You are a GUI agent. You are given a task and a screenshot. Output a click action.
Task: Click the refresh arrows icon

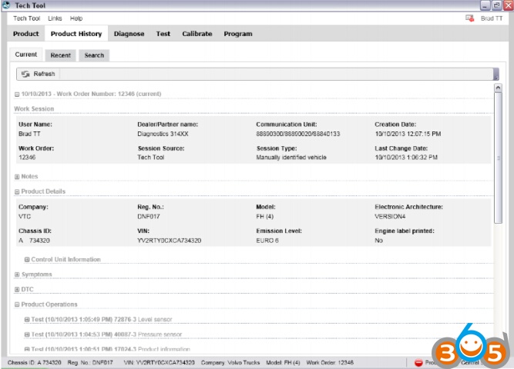click(25, 74)
